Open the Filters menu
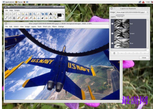This screenshot has width=153, height=109. 54,27
